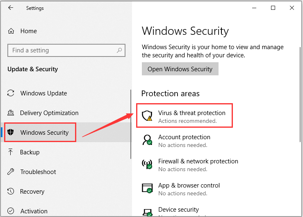Click the Firewall & network protection antenna icon
Screen dimensions: 303x217
pos(147,164)
